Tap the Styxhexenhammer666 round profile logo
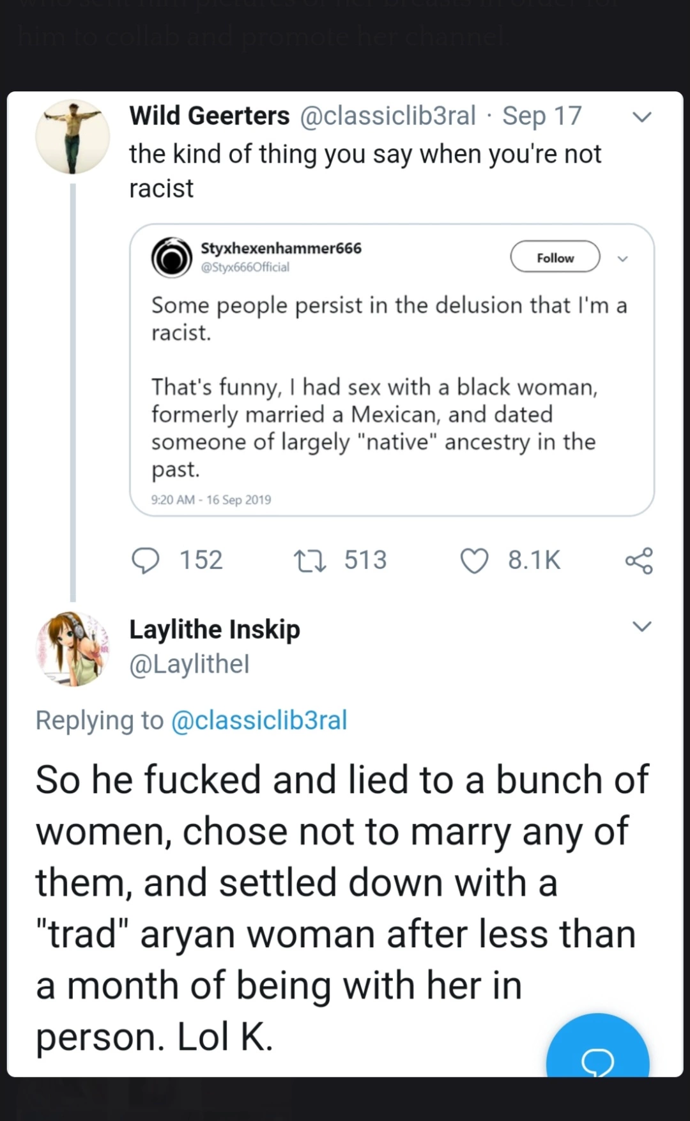Image resolution: width=690 pixels, height=1121 pixels. click(172, 258)
